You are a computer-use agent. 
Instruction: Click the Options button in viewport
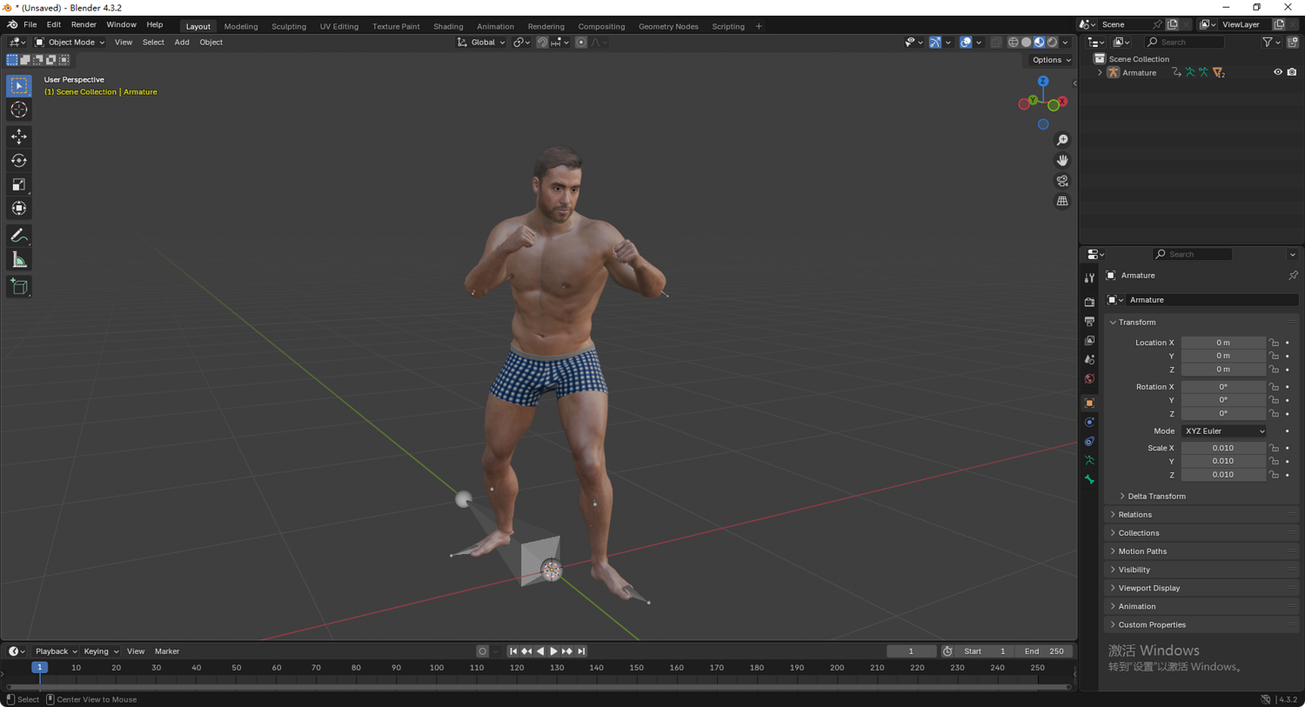pyautogui.click(x=1051, y=60)
